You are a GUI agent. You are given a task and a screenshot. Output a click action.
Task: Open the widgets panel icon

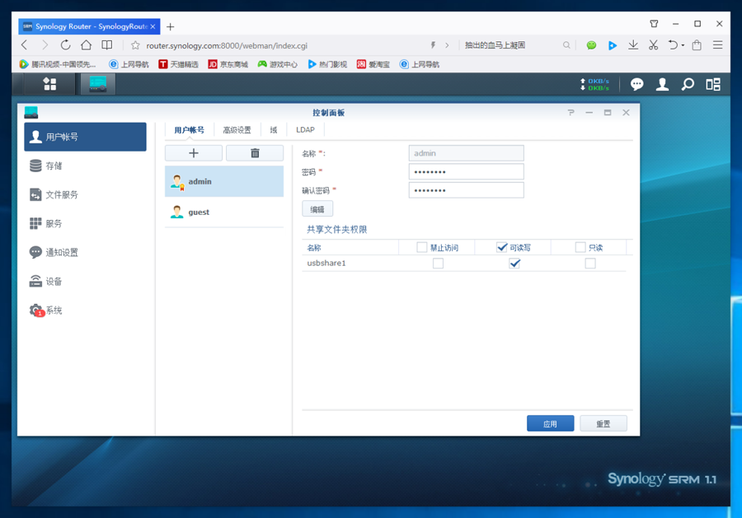[x=713, y=84]
